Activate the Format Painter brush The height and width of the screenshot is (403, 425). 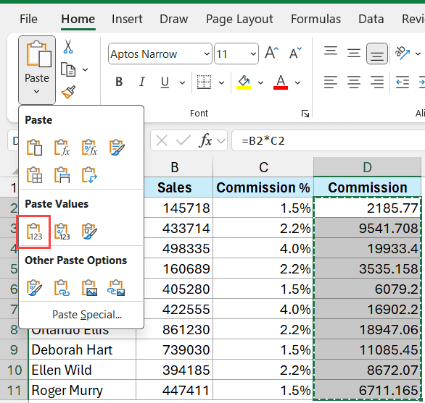(x=68, y=92)
